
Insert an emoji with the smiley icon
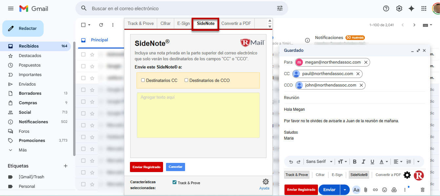[385, 190]
